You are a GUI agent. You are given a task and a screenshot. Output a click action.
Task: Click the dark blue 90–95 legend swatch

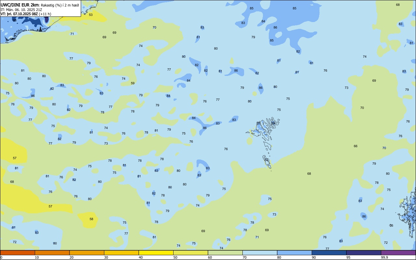coord(329,253)
